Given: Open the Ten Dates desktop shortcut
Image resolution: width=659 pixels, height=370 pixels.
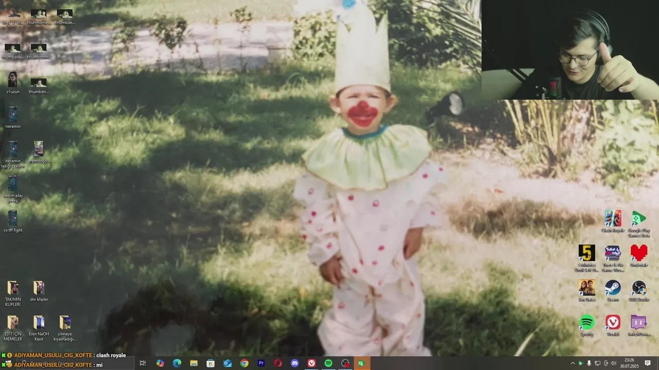Looking at the screenshot, I should click(587, 290).
